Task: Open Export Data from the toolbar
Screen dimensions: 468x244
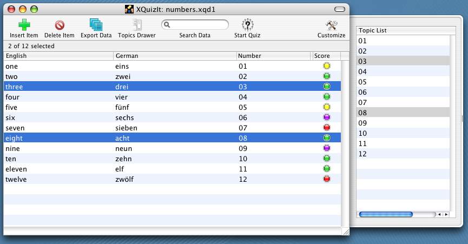Action: 96,25
